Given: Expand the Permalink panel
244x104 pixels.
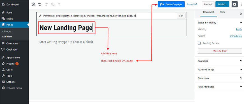Looking at the screenshot, I should [x=219, y=61].
